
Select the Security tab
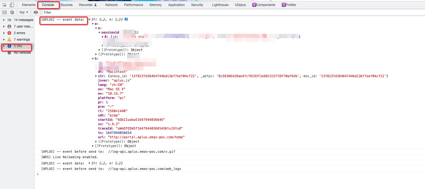197,5
